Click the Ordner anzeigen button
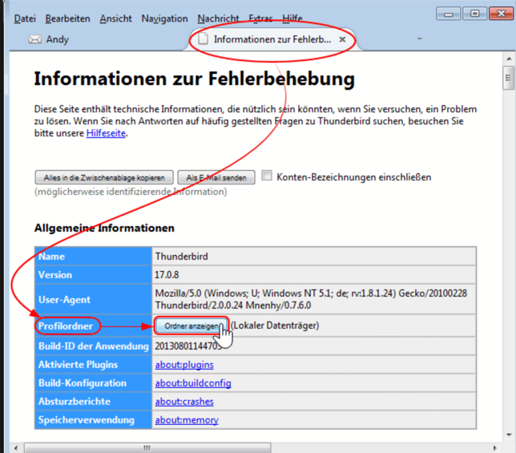 pyautogui.click(x=191, y=326)
